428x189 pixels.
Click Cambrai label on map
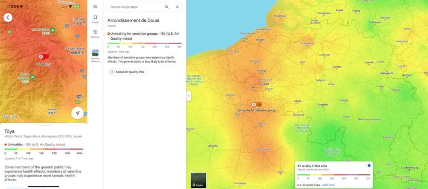click(261, 124)
